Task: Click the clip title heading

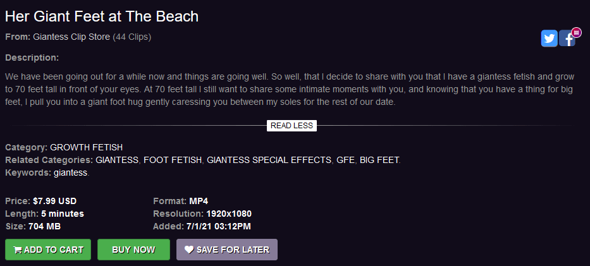Action: 102,16
